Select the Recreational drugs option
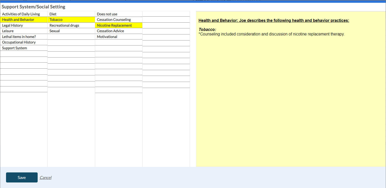 pos(64,25)
